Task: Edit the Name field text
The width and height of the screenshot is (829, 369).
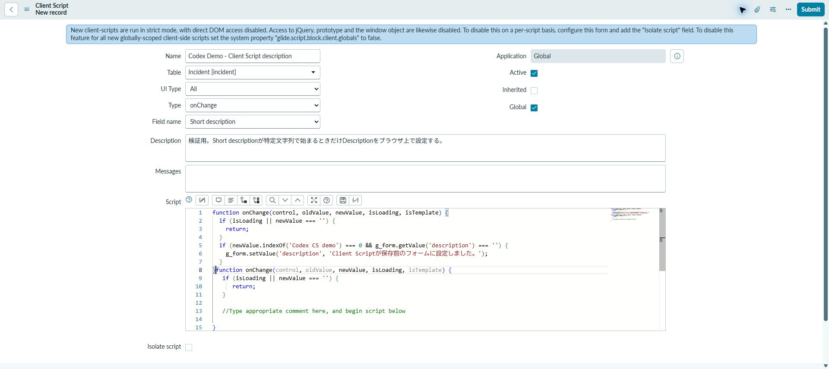Action: click(253, 56)
